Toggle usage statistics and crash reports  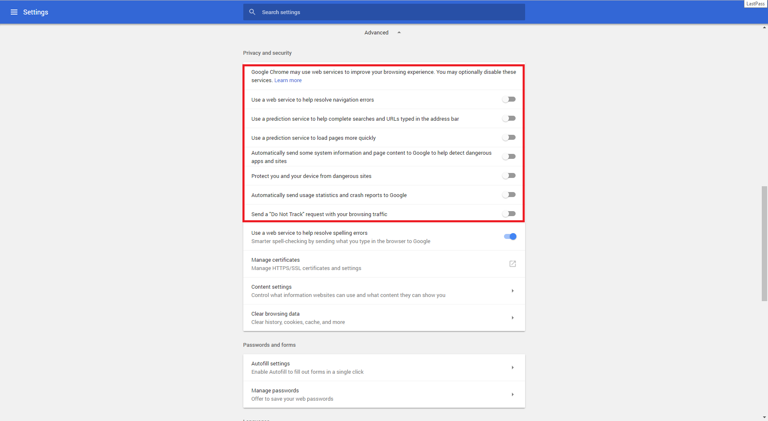tap(509, 195)
